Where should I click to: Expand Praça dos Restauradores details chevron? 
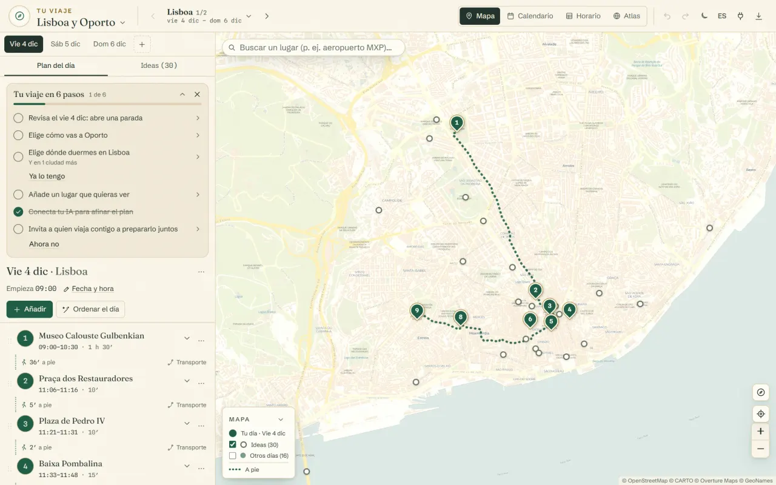pos(187,381)
